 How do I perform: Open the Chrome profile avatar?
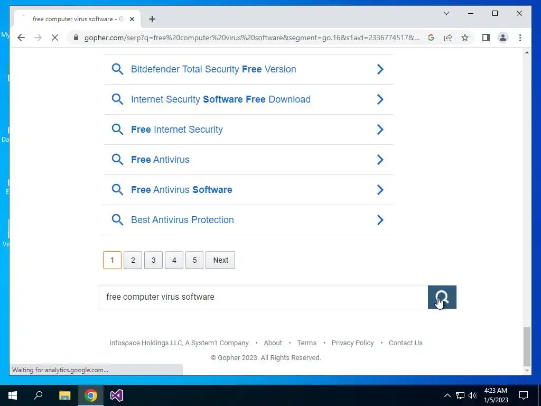503,38
